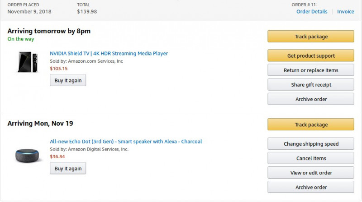Open View or edit order
Viewport: 362px width, 202px height.
coord(311,173)
